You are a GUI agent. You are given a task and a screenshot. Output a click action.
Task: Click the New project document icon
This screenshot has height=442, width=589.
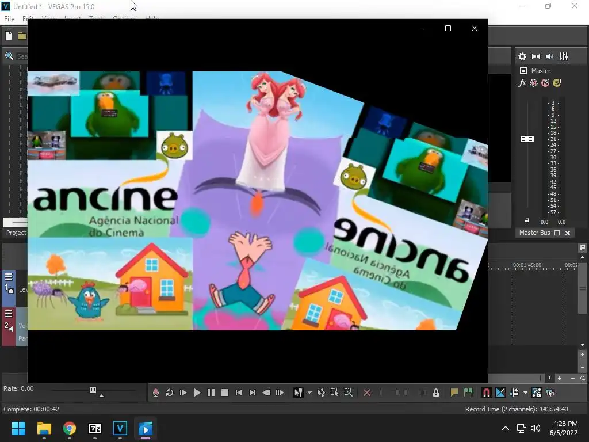9,36
